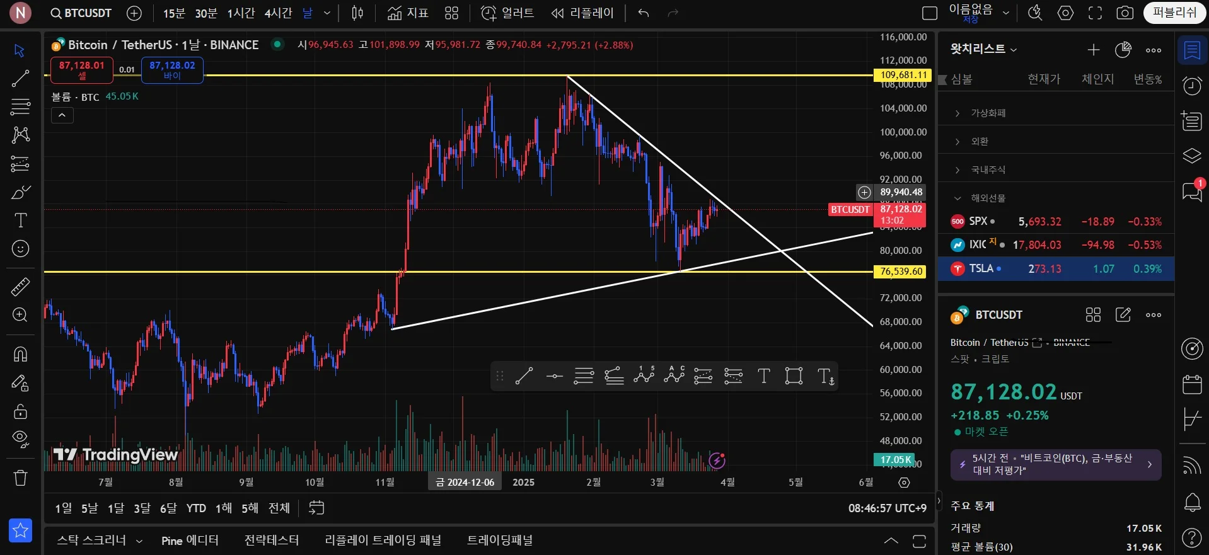
Task: Select the YTD date range
Action: pyautogui.click(x=196, y=508)
